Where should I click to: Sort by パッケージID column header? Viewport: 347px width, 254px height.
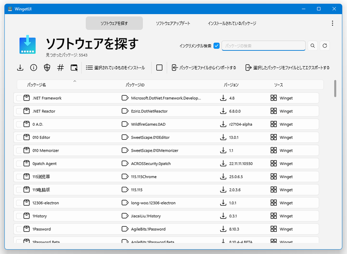point(135,85)
